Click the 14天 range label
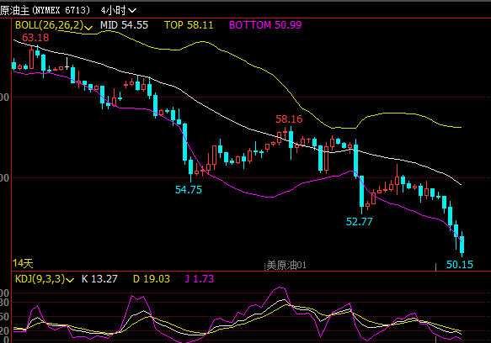 [x=23, y=263]
